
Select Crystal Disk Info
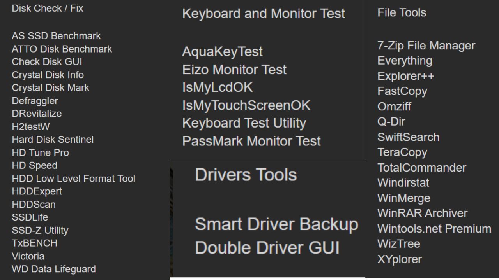point(48,75)
